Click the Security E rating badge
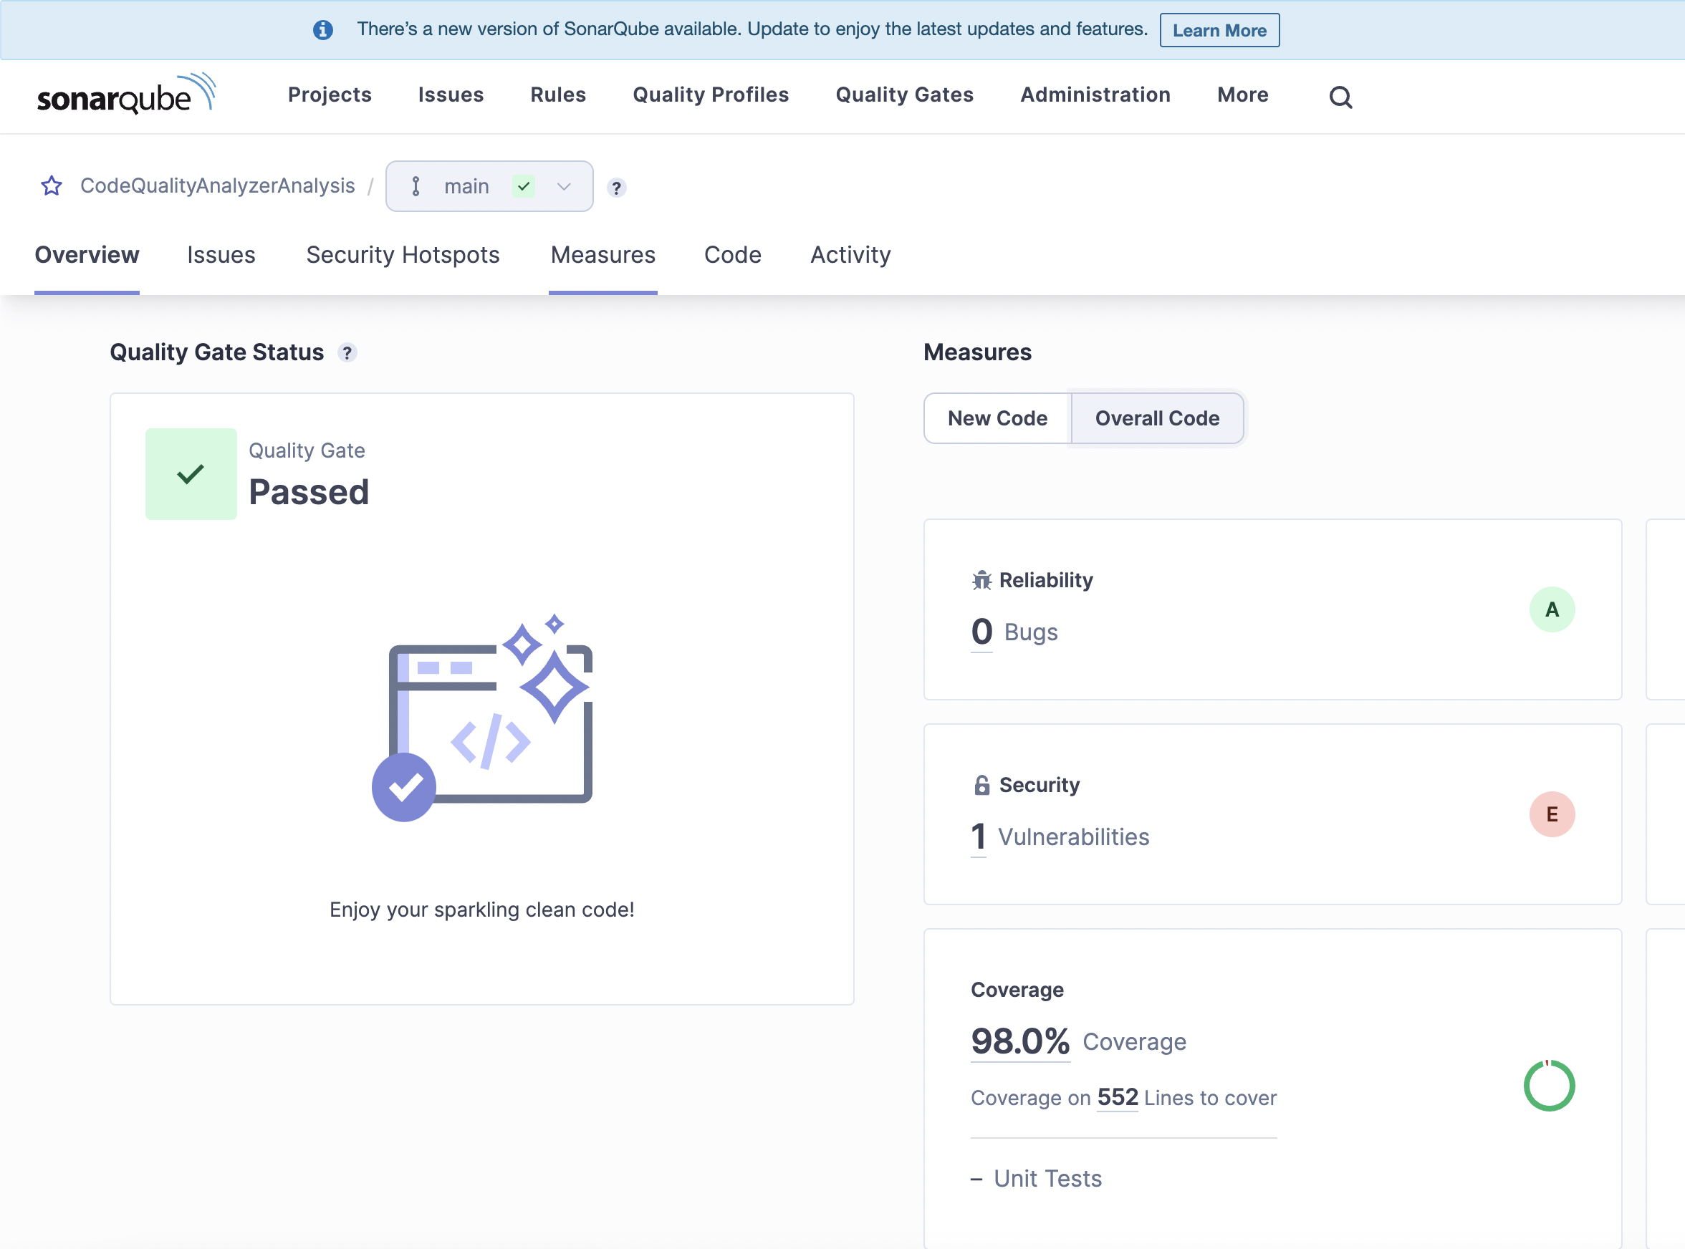 [1551, 814]
